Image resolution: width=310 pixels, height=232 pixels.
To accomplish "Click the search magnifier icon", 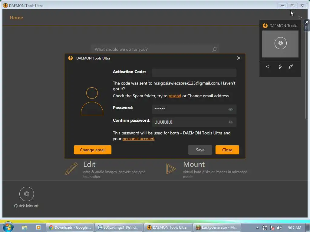I will coord(215,49).
